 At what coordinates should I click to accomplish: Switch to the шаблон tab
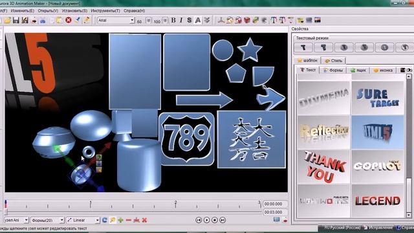pyautogui.click(x=307, y=60)
